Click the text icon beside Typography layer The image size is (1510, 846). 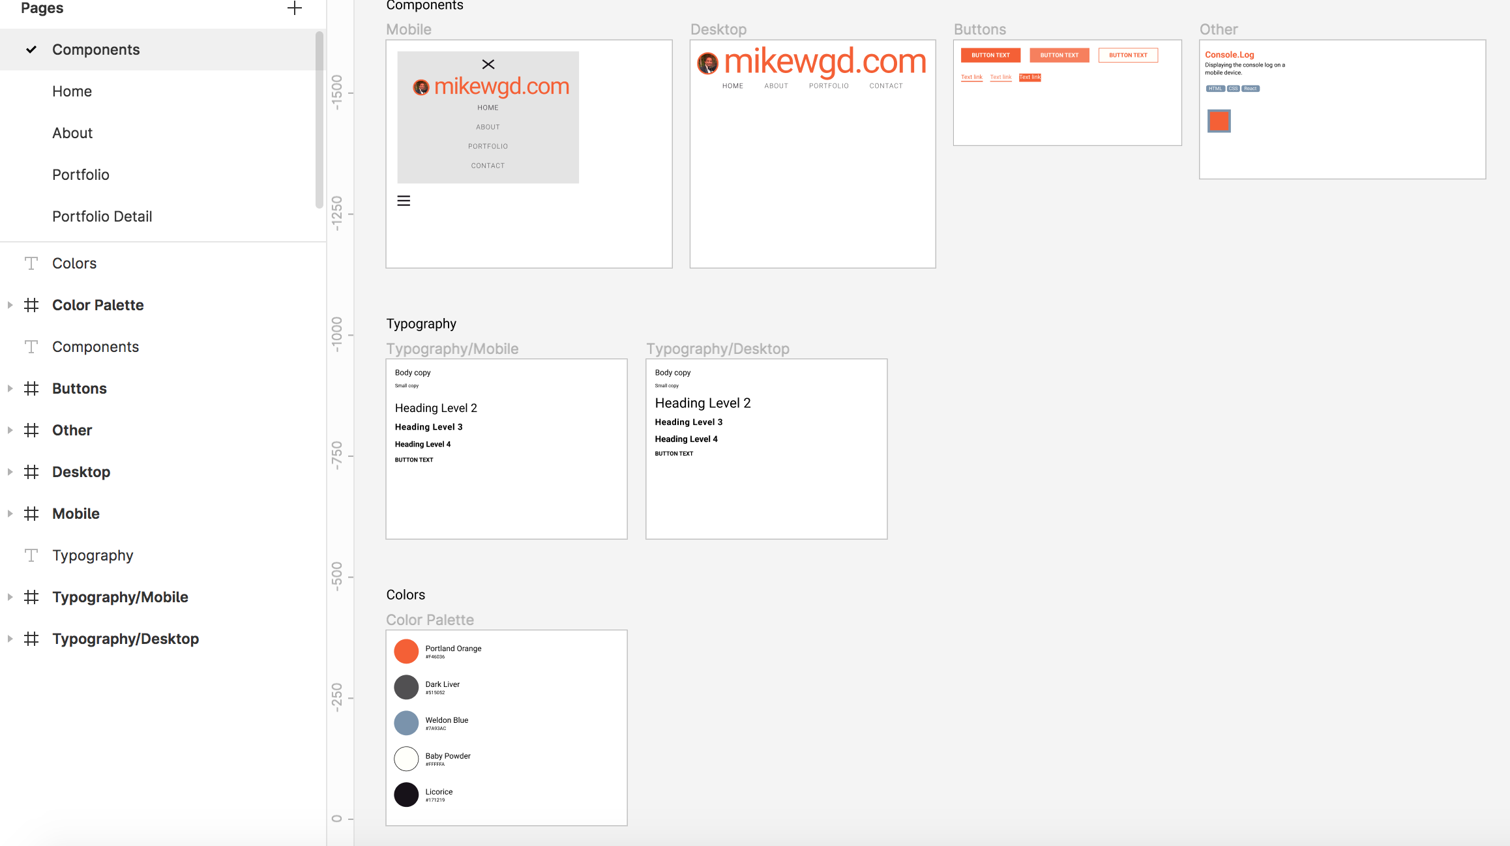[x=31, y=555]
